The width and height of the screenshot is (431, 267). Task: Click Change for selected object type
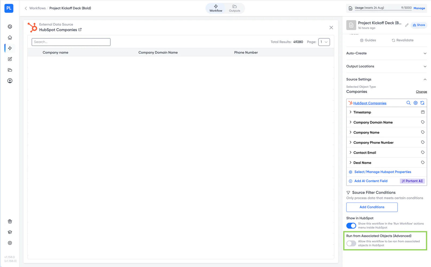(x=421, y=92)
